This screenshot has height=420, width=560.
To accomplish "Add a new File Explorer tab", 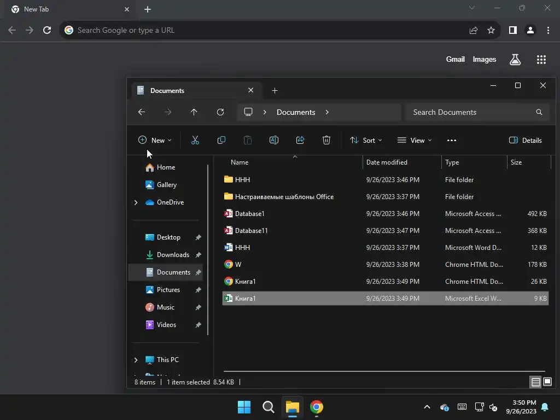I will click(x=275, y=91).
